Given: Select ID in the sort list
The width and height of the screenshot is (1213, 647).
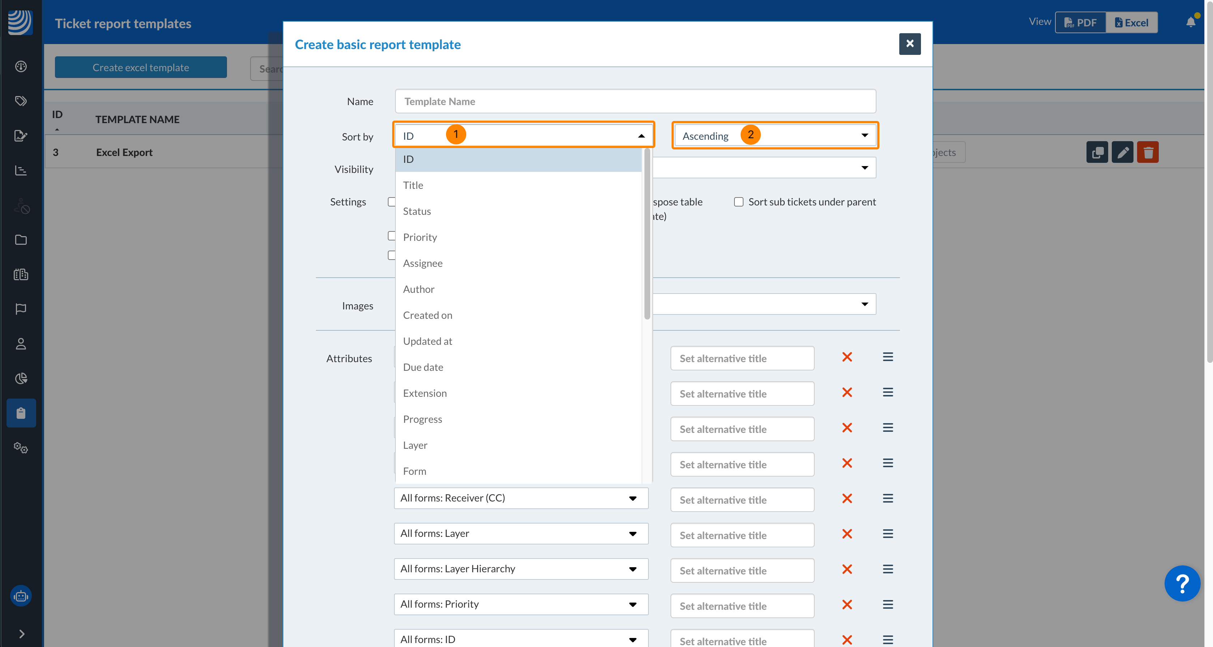Looking at the screenshot, I should coord(518,159).
